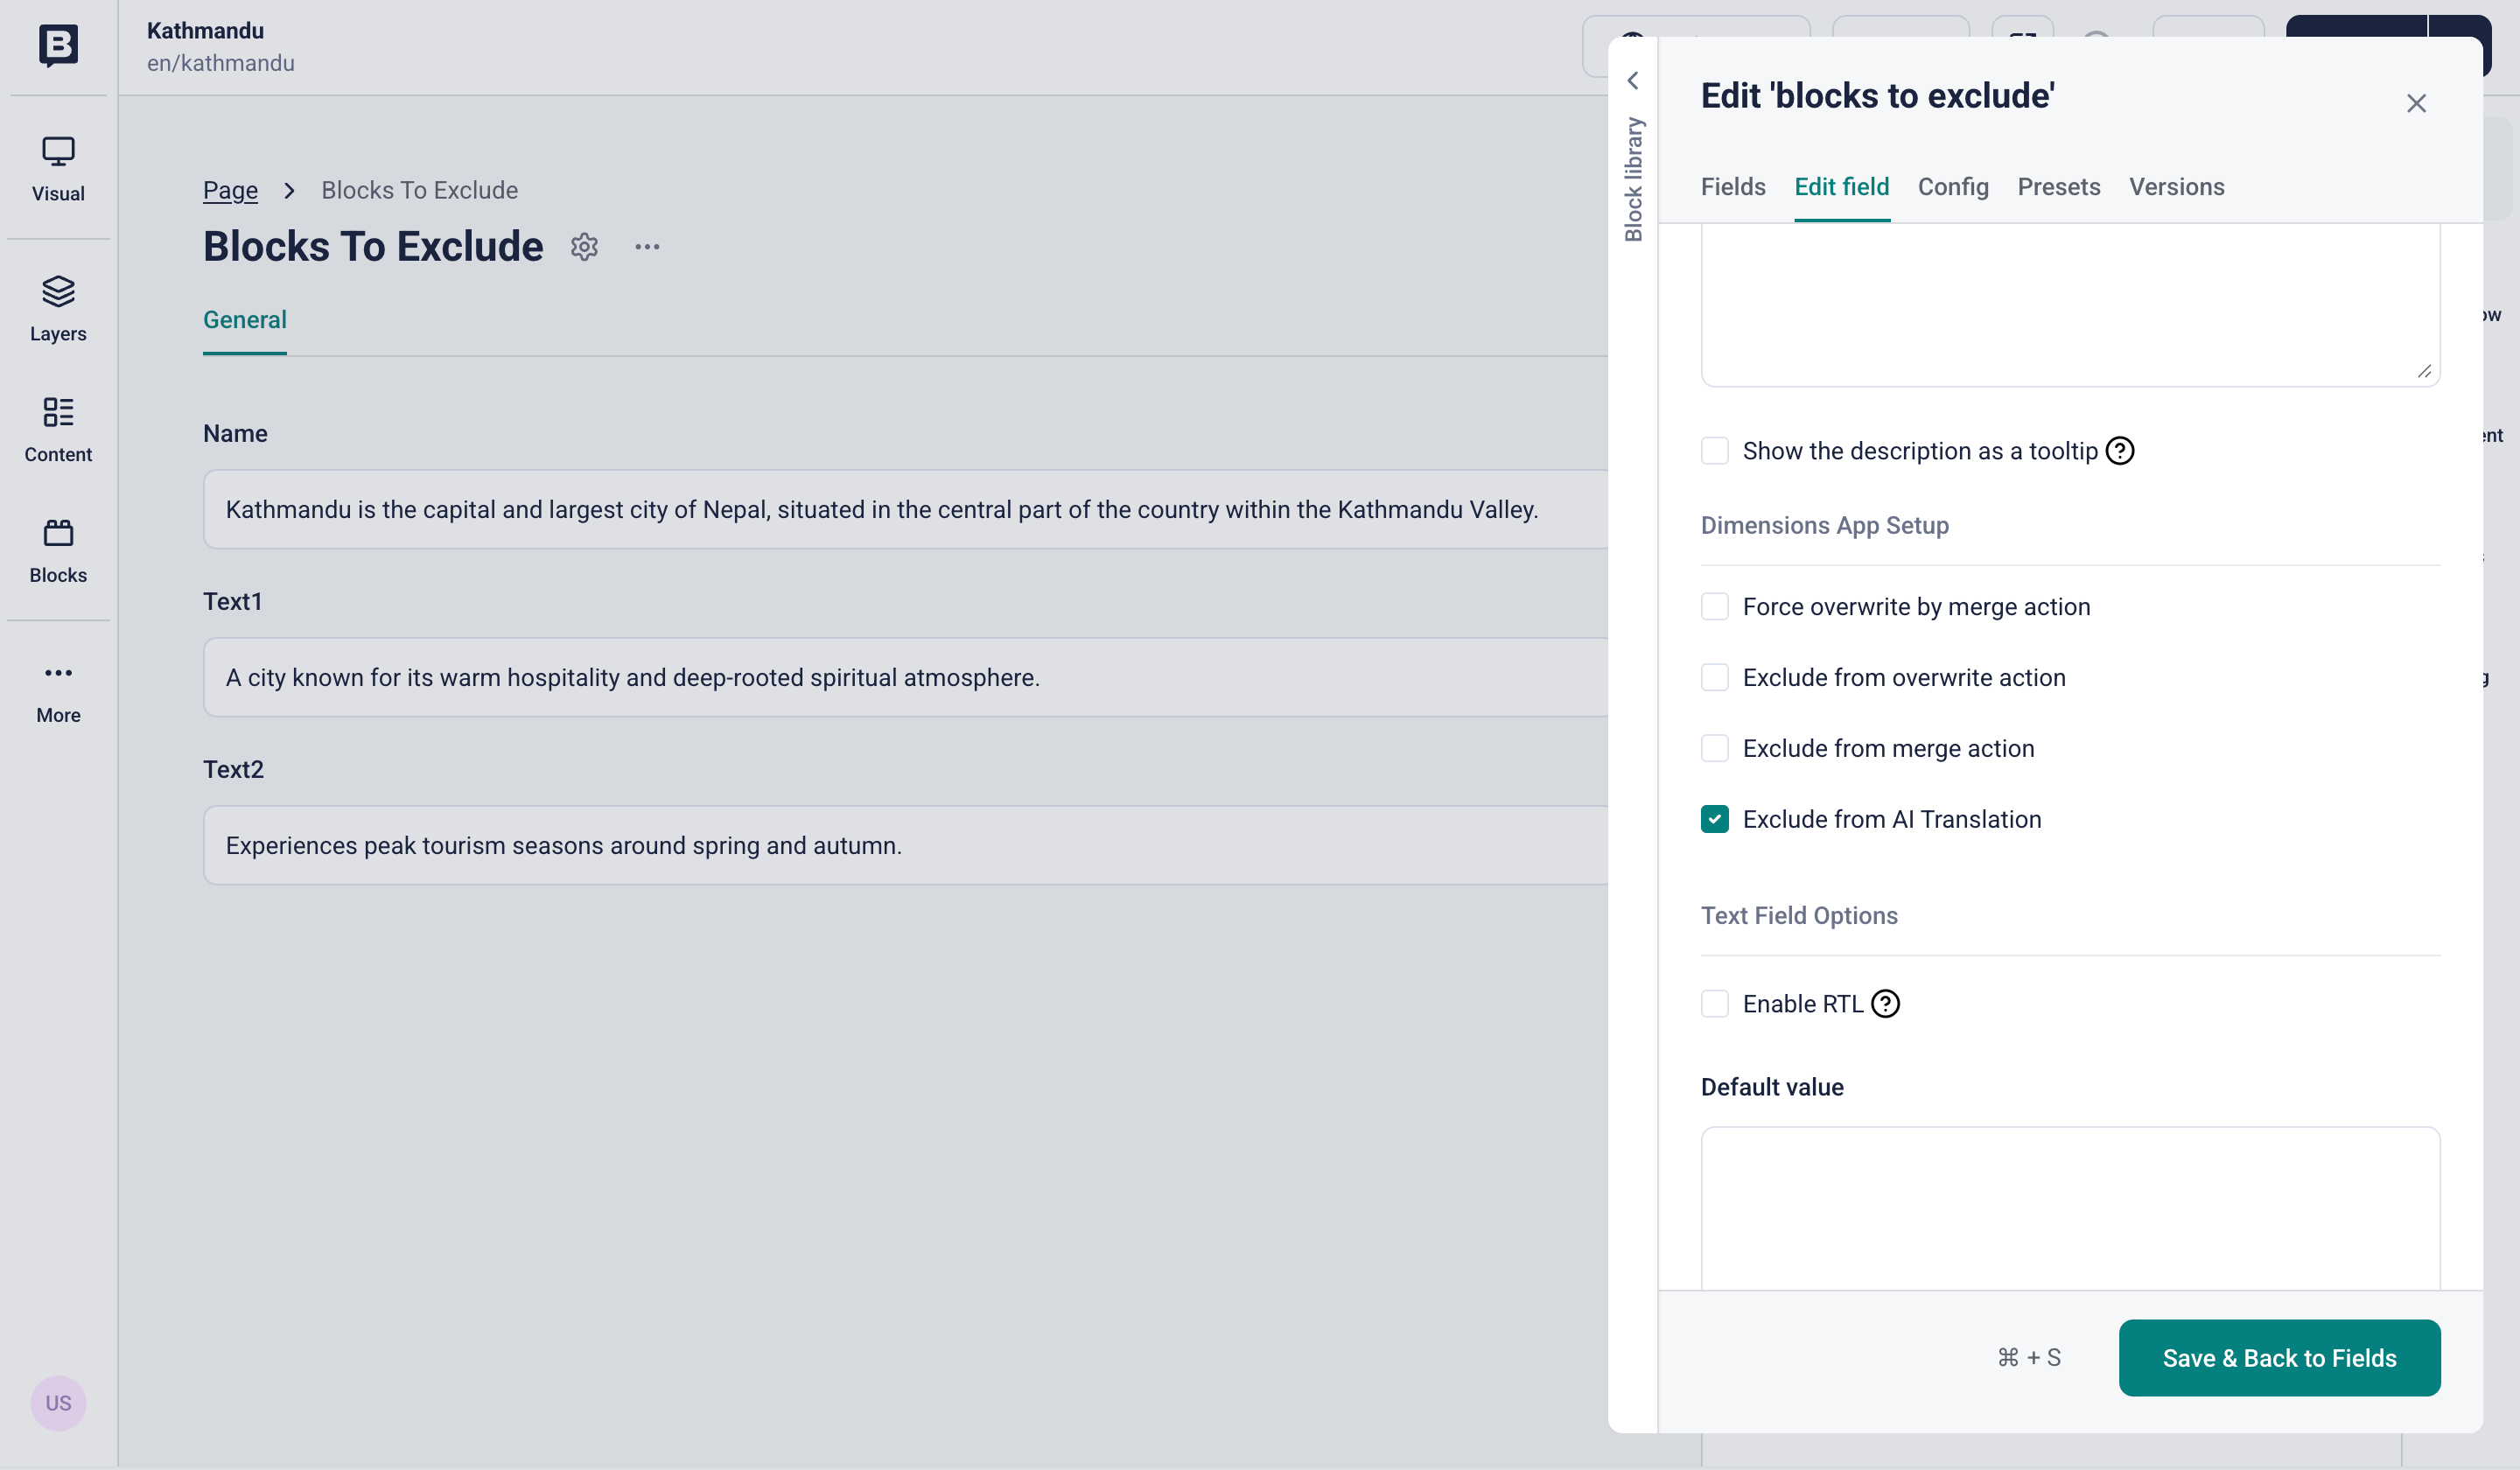Follow the Page breadcrumb link
The image size is (2520, 1470).
(230, 190)
